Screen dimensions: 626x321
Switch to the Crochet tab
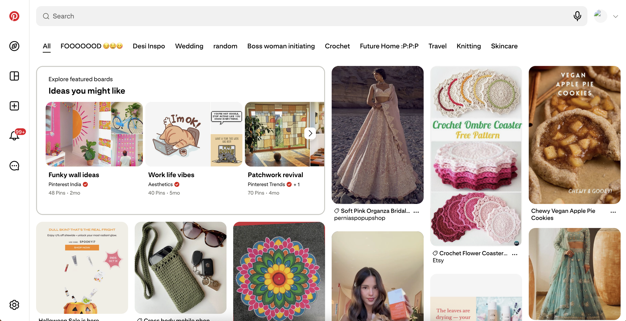coord(337,46)
